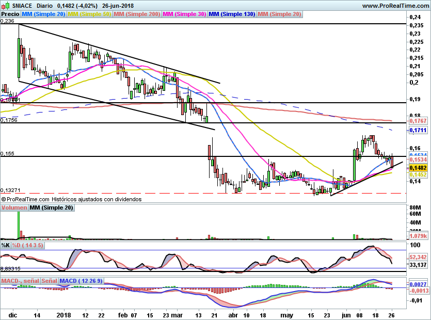
Task: Click the 0,1767 moving average price tag
Action: (x=418, y=121)
